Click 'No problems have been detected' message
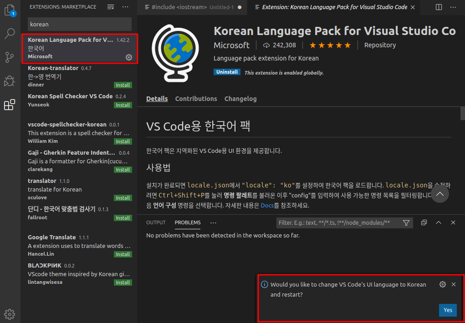Image resolution: width=465 pixels, height=323 pixels. pos(223,236)
